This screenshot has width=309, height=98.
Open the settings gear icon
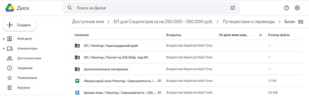click(x=297, y=8)
